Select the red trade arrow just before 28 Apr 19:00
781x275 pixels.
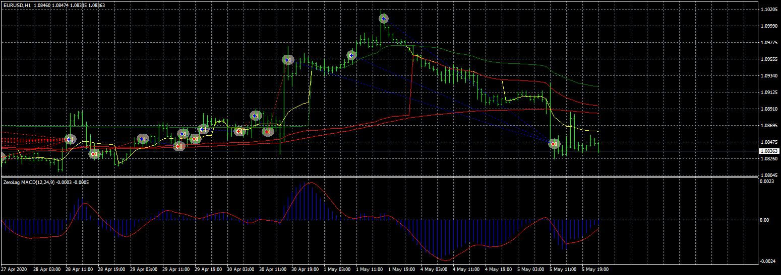94,154
